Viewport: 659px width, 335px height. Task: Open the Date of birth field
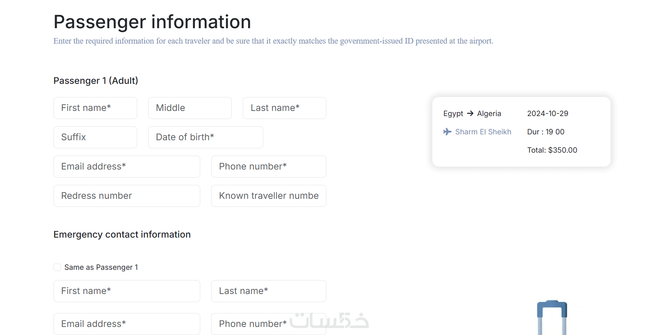205,137
